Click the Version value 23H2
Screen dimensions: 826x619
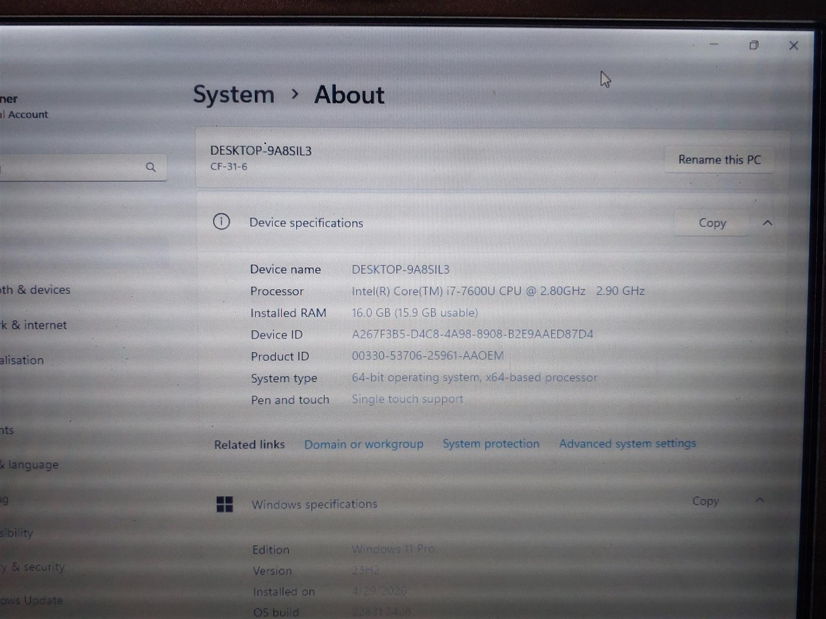(366, 571)
